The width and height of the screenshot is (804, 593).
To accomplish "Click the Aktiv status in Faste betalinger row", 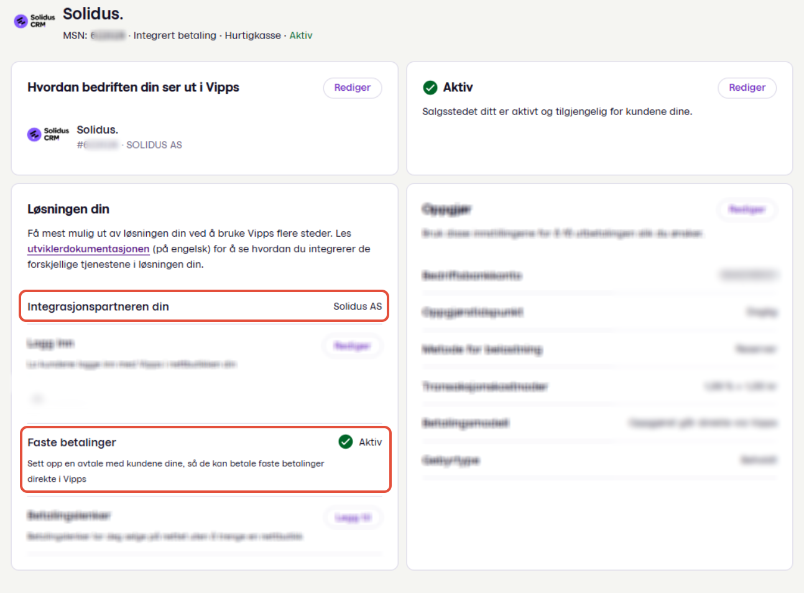I will pos(371,442).
